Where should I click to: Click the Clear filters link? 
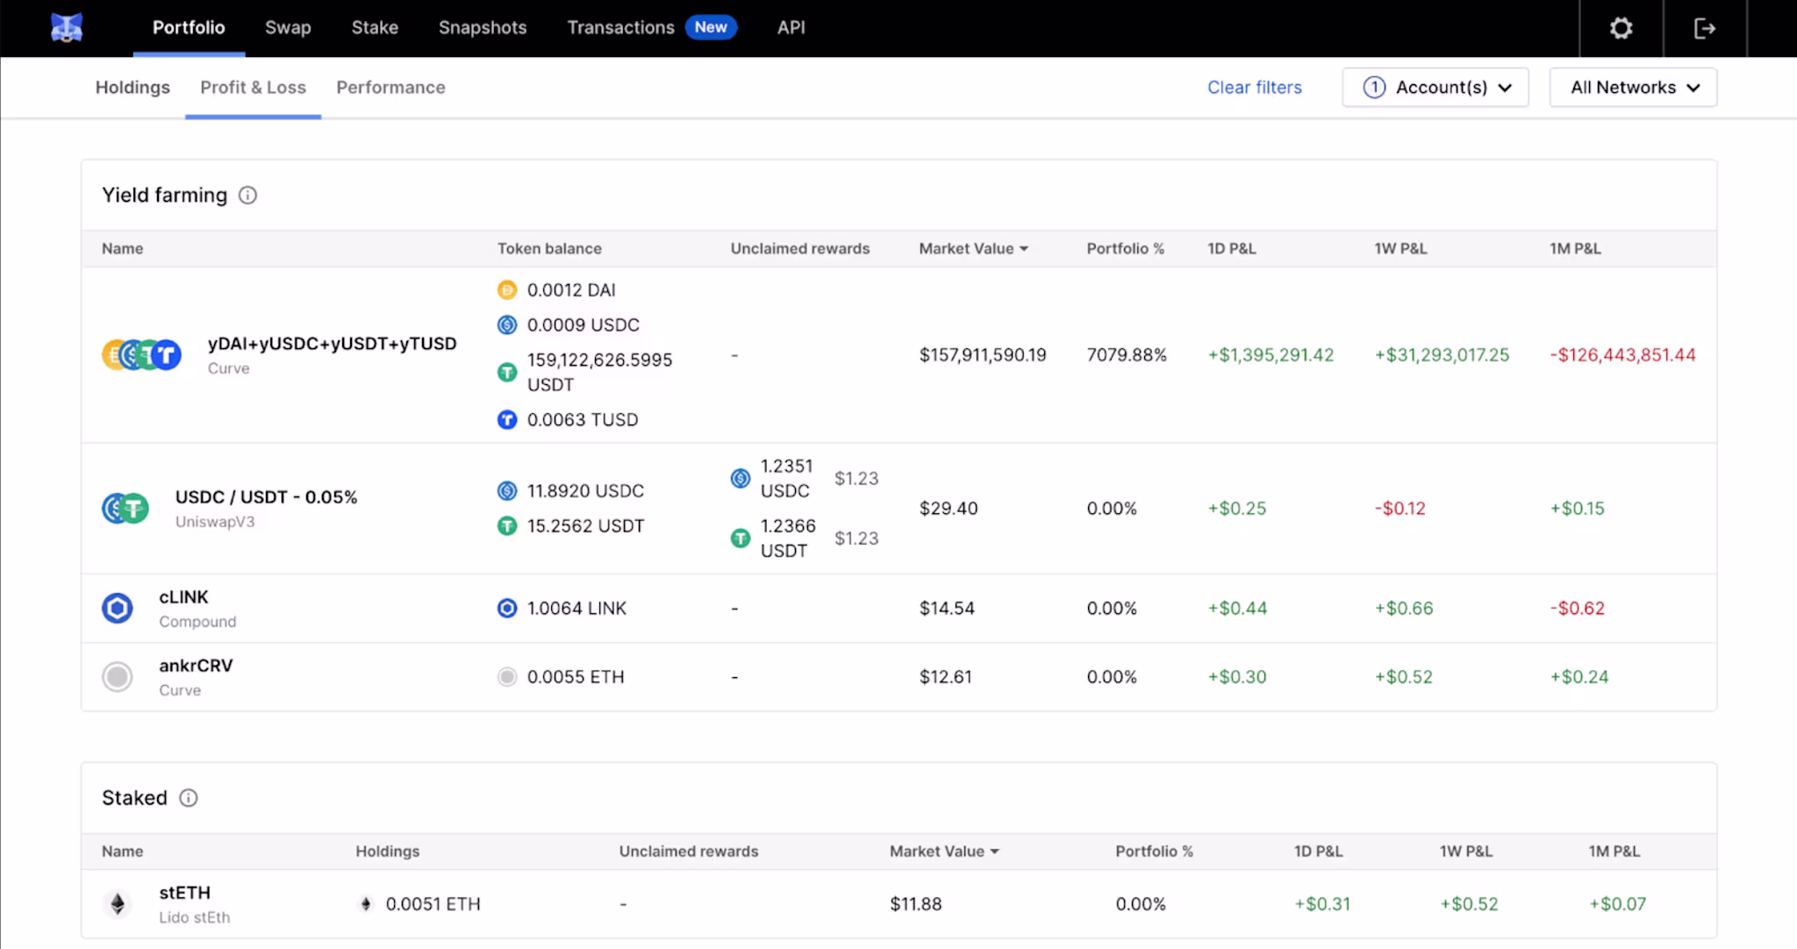[1254, 88]
